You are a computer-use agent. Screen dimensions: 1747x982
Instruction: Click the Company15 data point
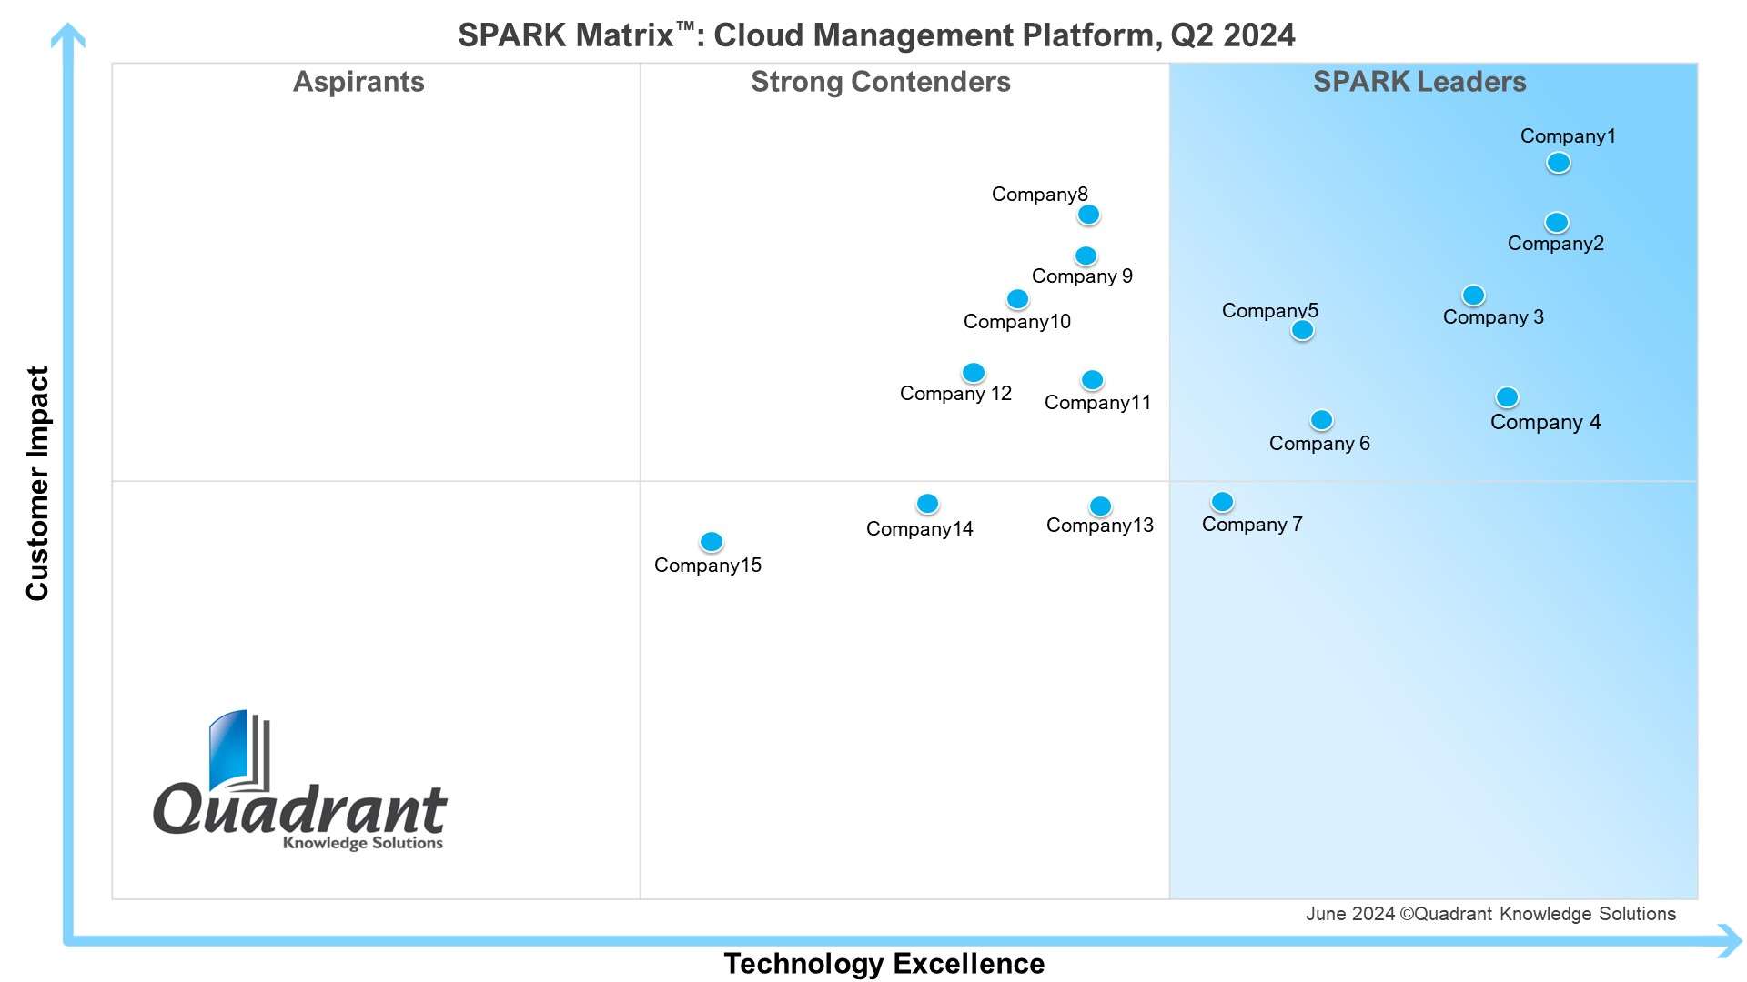(x=711, y=542)
